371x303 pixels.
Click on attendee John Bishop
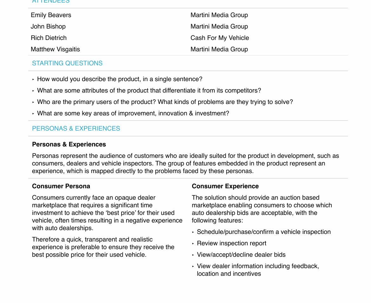coord(48,26)
